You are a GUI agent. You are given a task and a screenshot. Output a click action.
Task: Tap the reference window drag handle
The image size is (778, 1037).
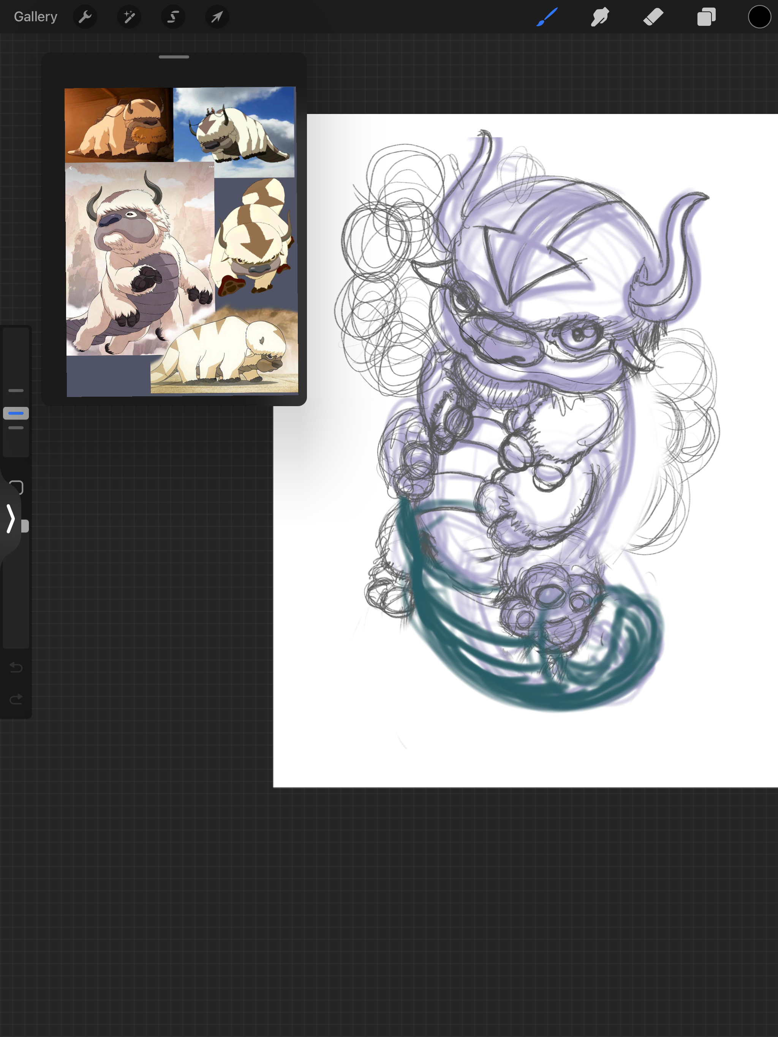click(x=174, y=57)
